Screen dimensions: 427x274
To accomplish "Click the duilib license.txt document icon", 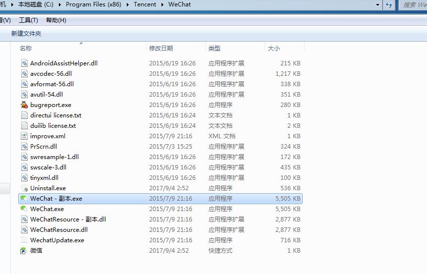I will (24, 125).
